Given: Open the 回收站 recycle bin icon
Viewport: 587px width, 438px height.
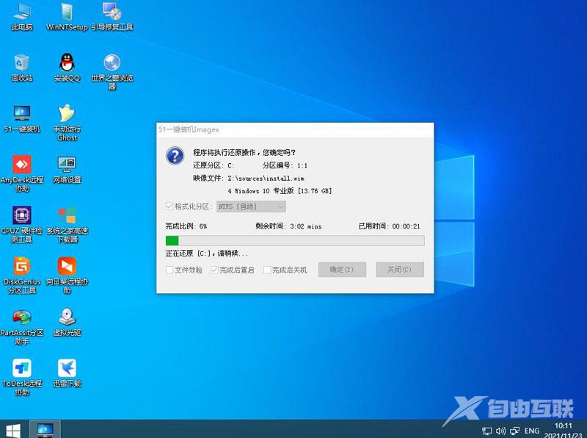Looking at the screenshot, I should pos(22,68).
